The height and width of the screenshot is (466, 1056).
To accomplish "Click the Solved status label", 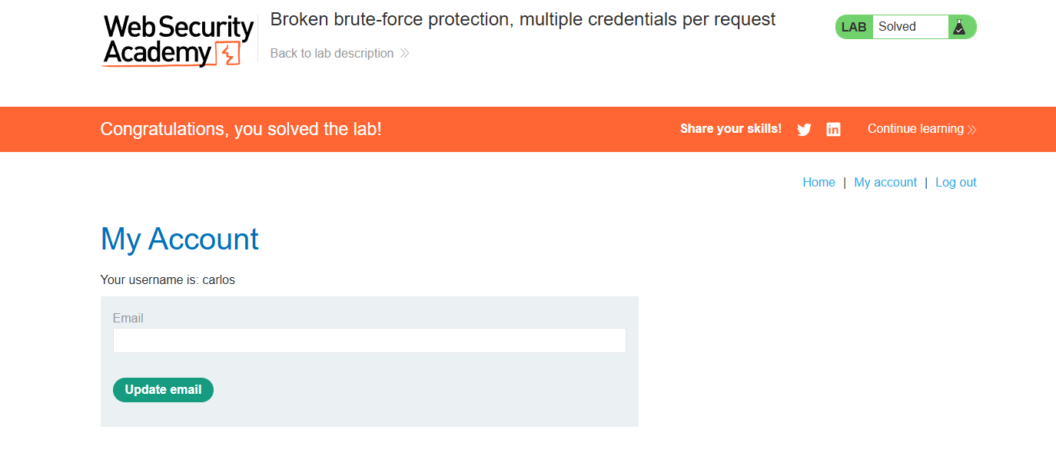I will click(x=897, y=27).
